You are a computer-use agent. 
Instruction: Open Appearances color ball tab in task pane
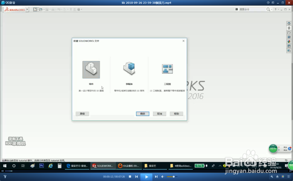pyautogui.click(x=289, y=42)
